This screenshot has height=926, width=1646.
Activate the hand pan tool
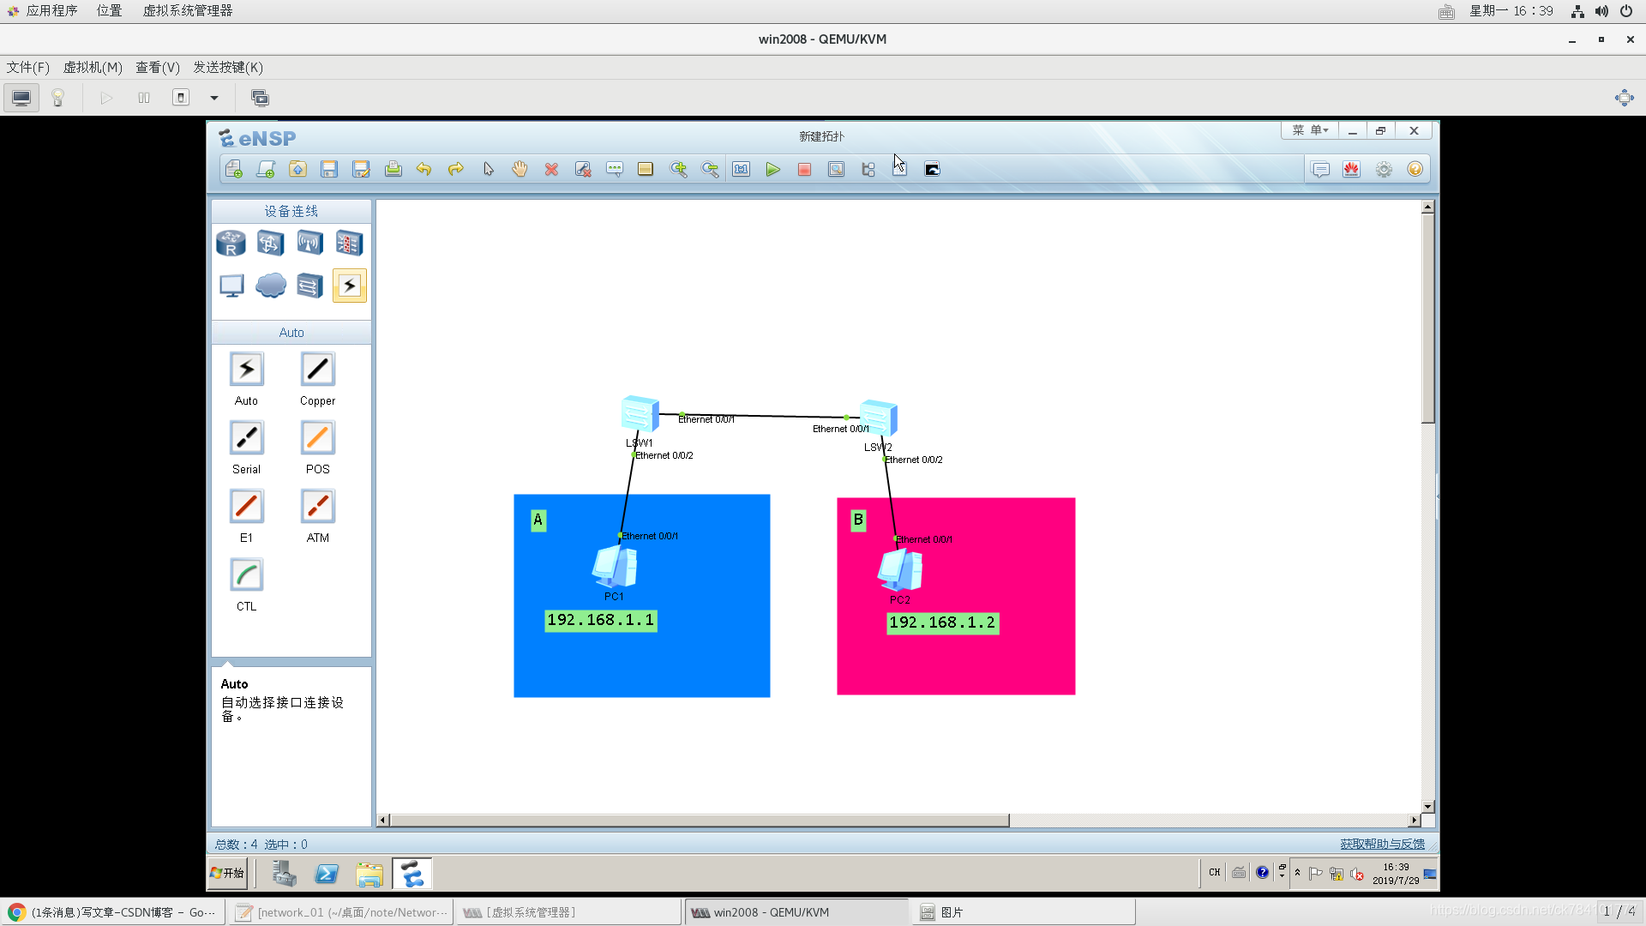pyautogui.click(x=520, y=170)
